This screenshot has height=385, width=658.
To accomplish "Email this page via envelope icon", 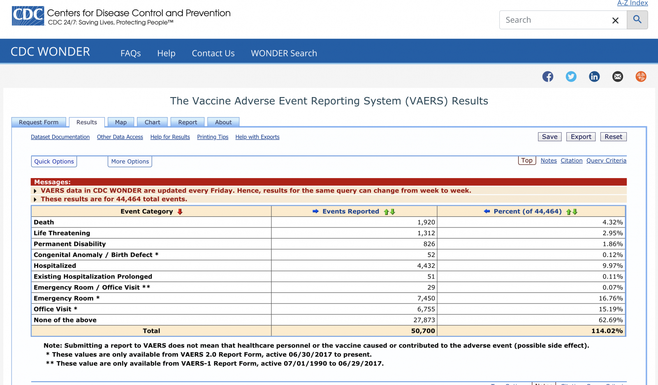I will [x=618, y=77].
